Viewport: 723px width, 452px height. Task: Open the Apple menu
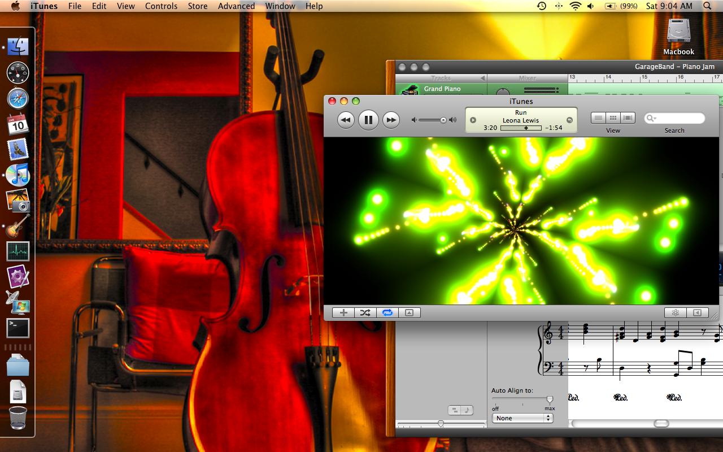(x=15, y=6)
